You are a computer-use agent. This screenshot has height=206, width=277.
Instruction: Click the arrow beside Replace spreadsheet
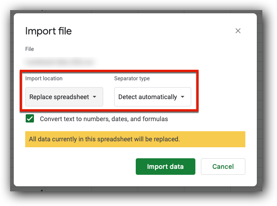pos(94,97)
